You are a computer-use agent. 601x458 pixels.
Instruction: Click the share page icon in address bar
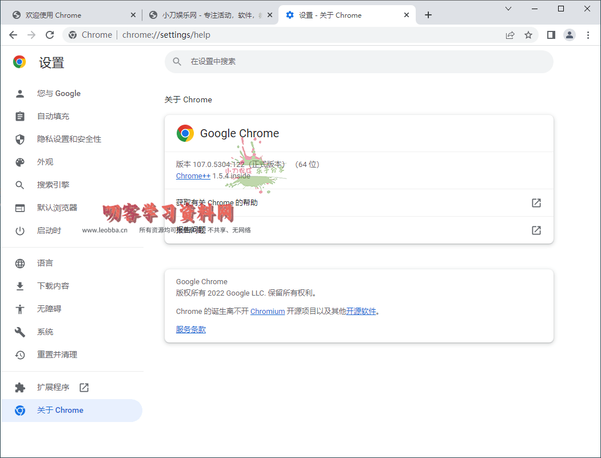[x=510, y=35]
